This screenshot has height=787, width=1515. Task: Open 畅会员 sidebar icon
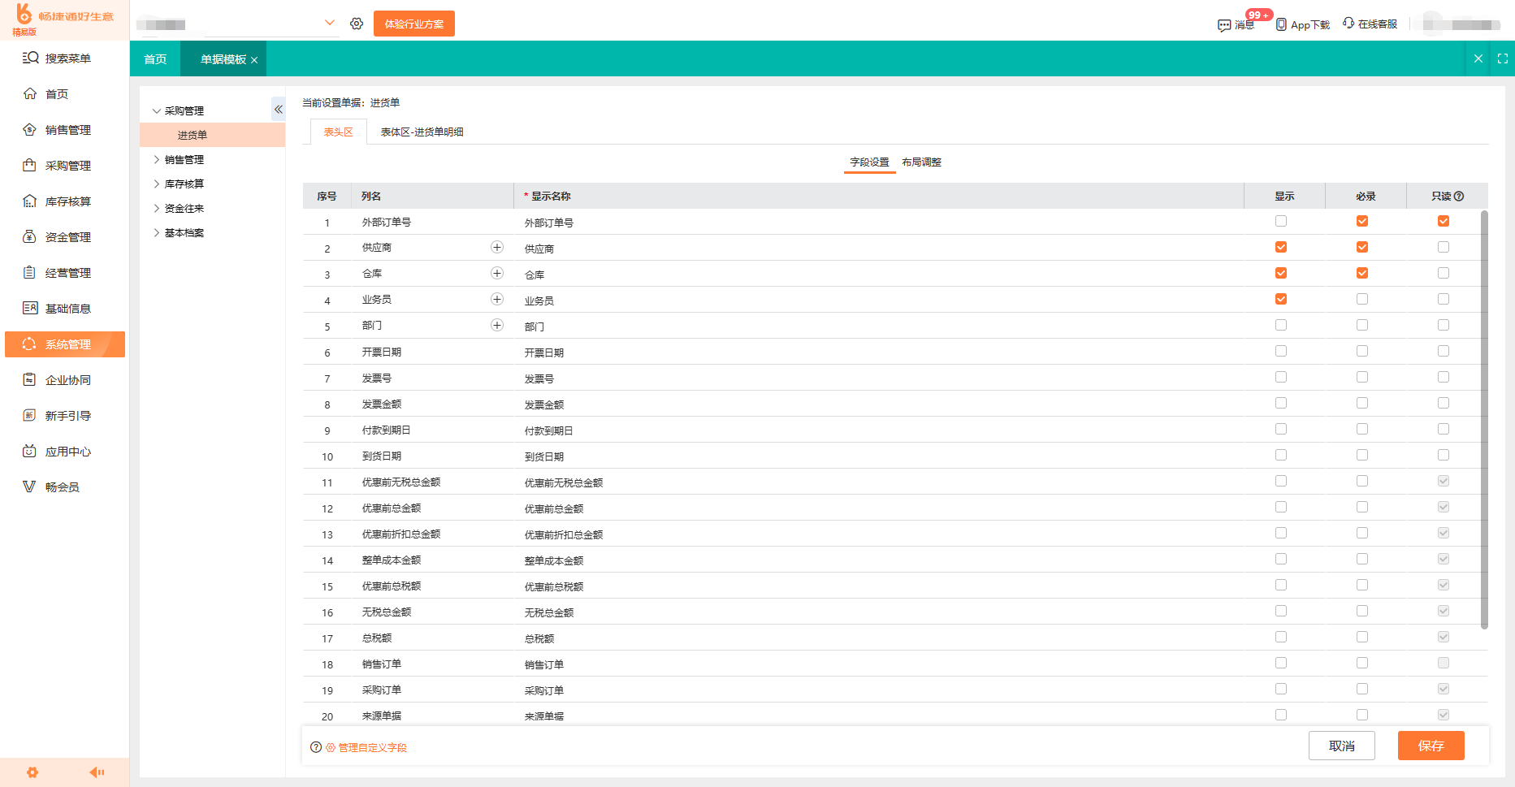click(x=30, y=486)
